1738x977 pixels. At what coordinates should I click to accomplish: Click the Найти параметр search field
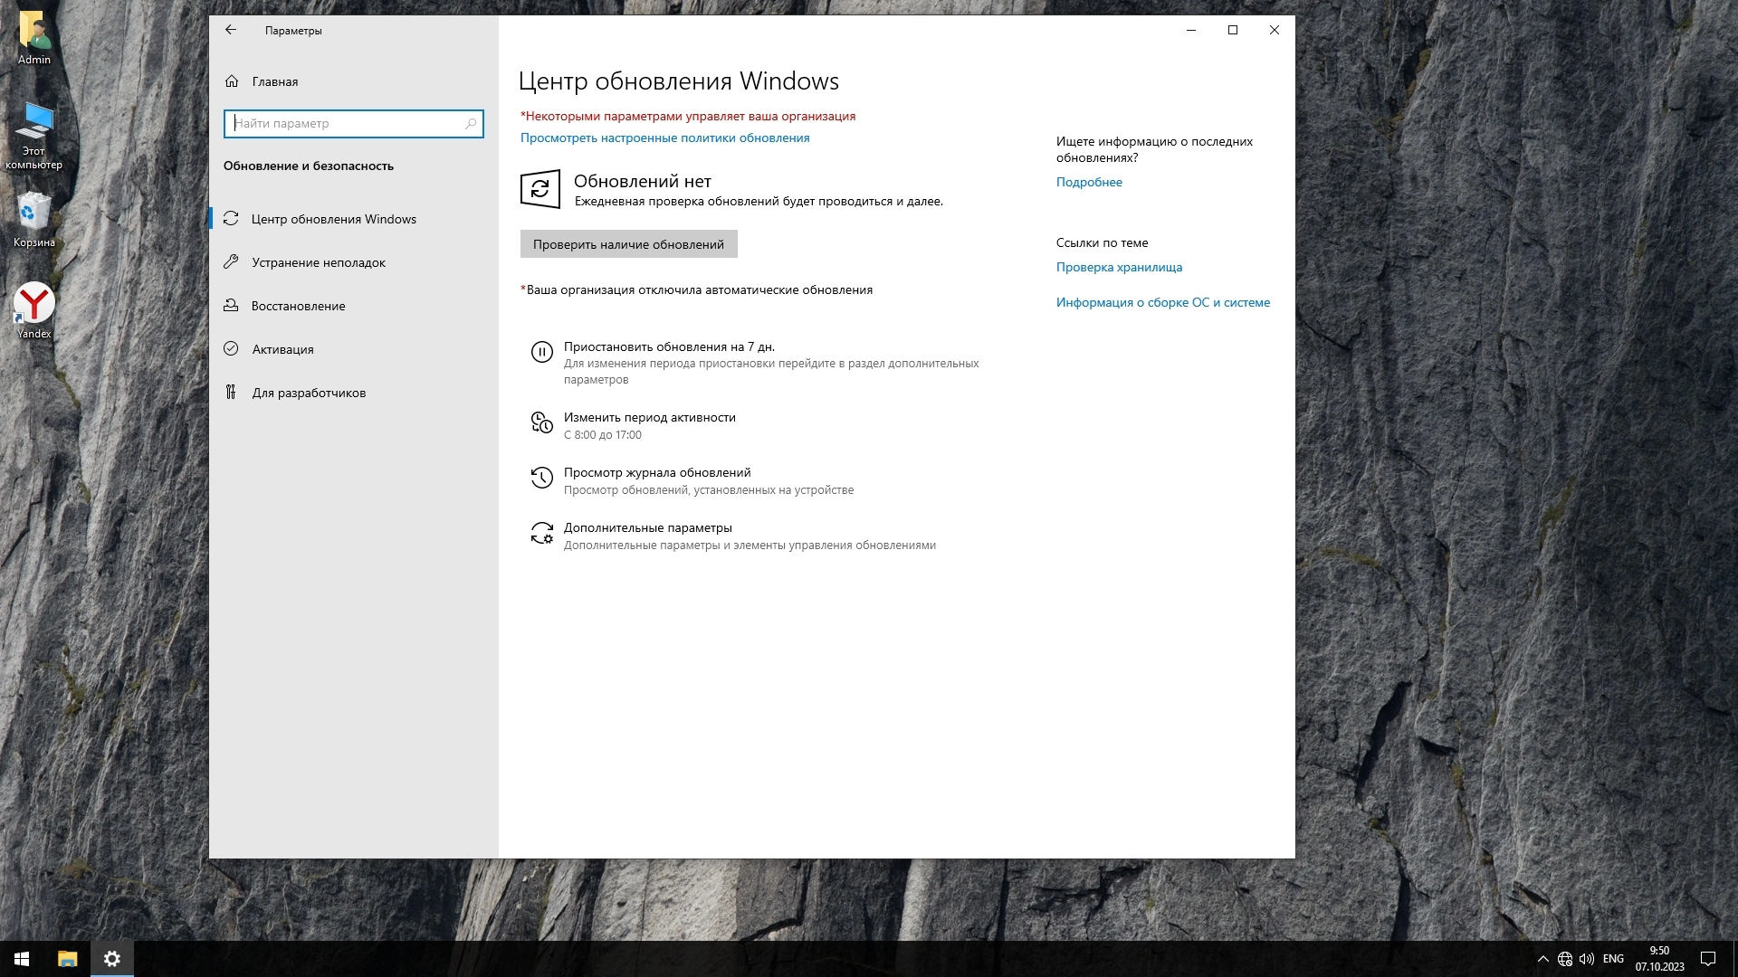344,124
